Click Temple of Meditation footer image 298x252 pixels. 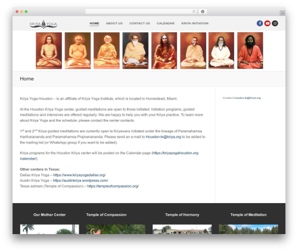tap(249, 229)
